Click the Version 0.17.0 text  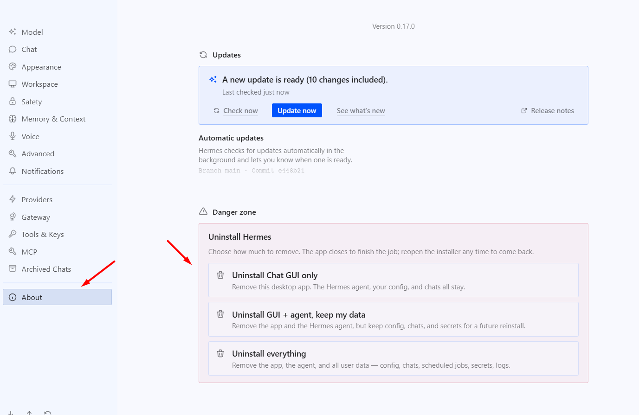[x=394, y=26]
